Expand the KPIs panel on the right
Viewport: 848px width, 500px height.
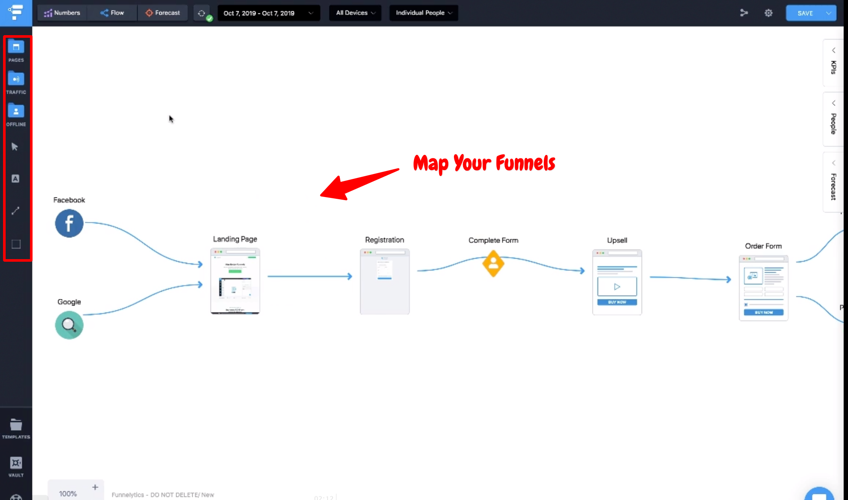click(x=833, y=63)
